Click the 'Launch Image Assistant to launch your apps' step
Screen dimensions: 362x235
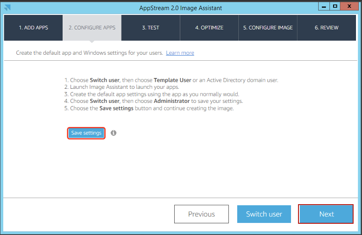(121, 87)
